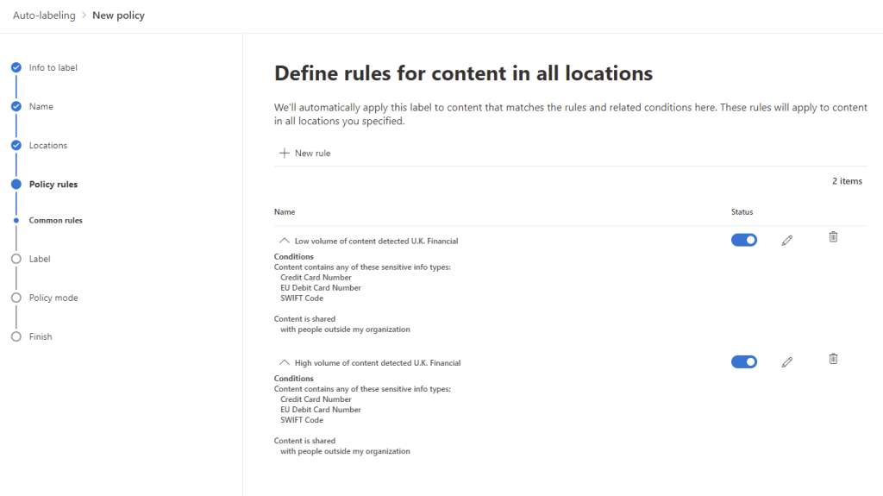Viewport: 883px width, 496px height.
Task: Turn off the High volume rule toggle
Action: [x=743, y=361]
